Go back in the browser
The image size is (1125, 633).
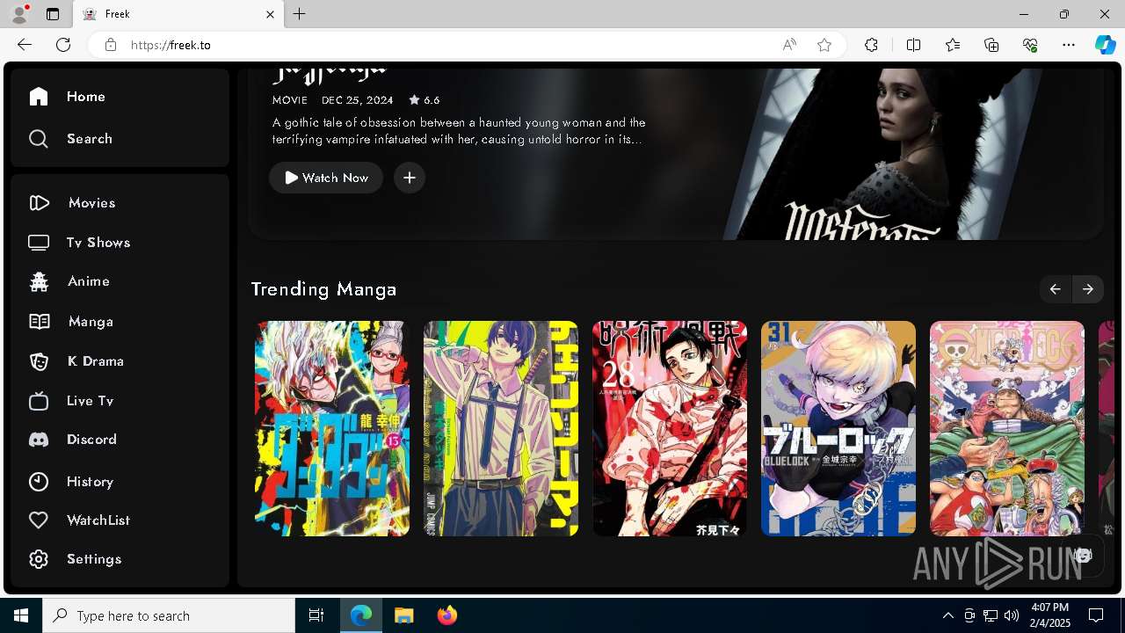(25, 45)
